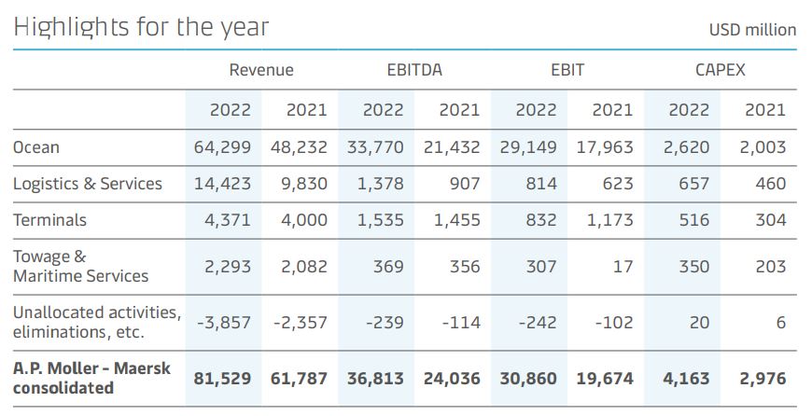This screenshot has height=416, width=812.
Task: Click Logistics revenue cell 9,830
Action: pyautogui.click(x=304, y=184)
